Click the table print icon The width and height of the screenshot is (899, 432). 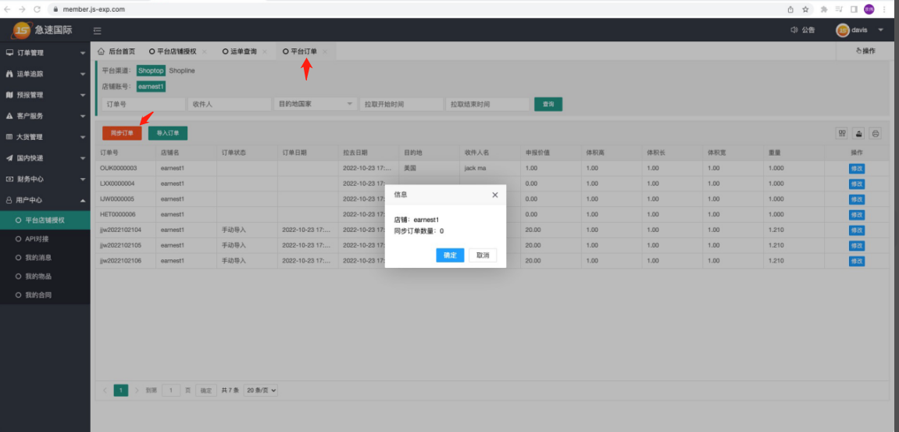coord(876,134)
